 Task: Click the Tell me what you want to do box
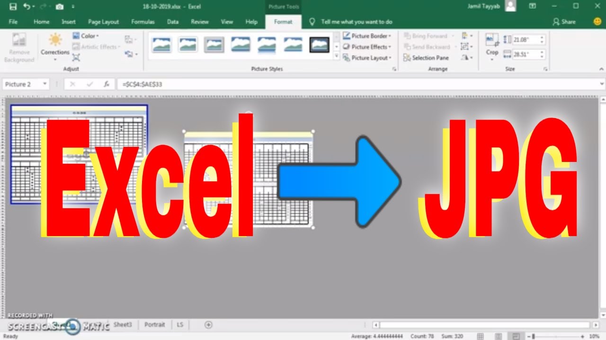coord(351,22)
